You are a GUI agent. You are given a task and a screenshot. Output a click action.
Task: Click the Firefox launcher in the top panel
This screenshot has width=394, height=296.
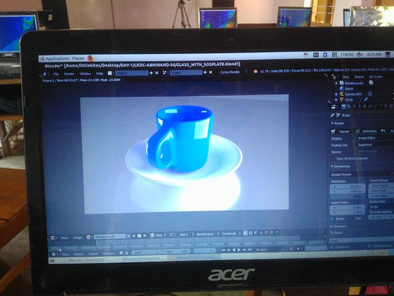pos(91,58)
